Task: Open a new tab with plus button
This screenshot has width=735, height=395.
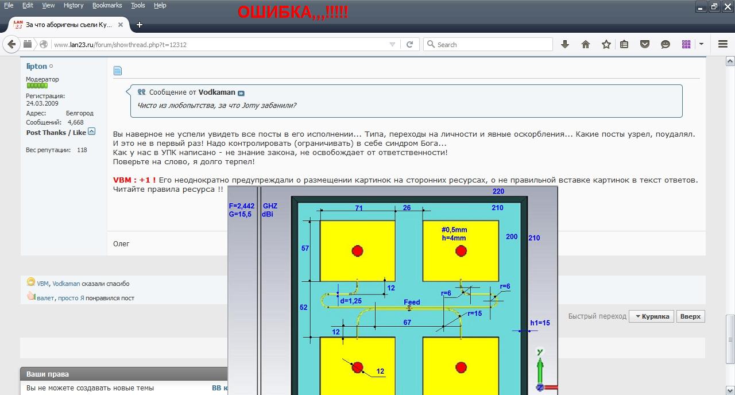Action: pos(140,25)
